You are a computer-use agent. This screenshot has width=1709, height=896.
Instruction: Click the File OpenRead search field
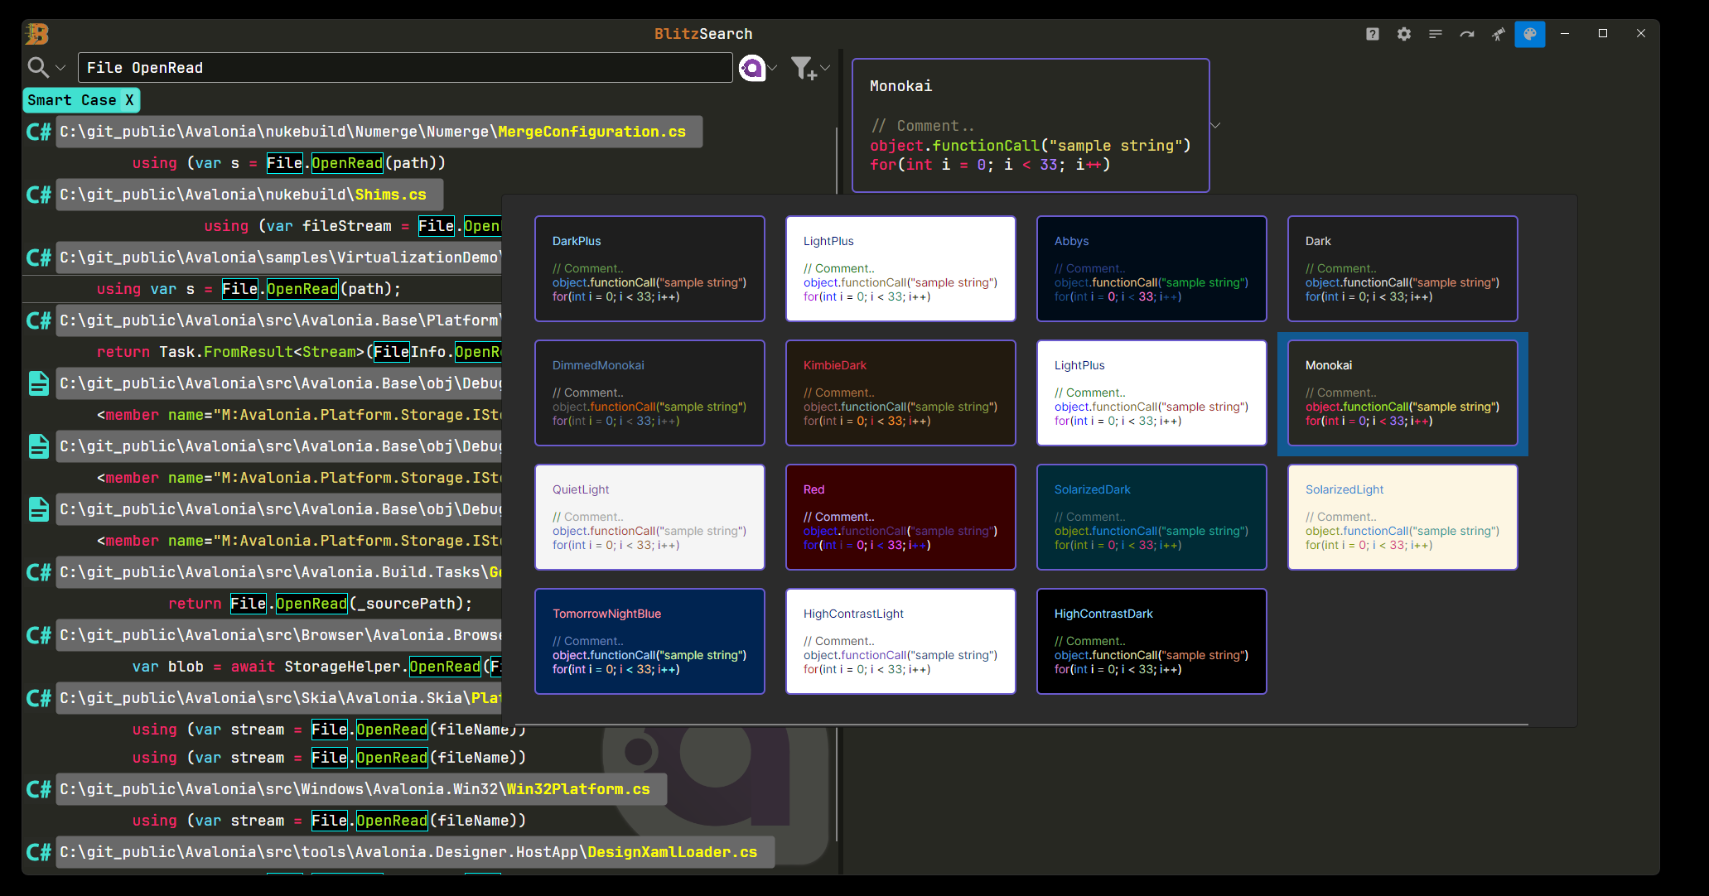click(405, 68)
